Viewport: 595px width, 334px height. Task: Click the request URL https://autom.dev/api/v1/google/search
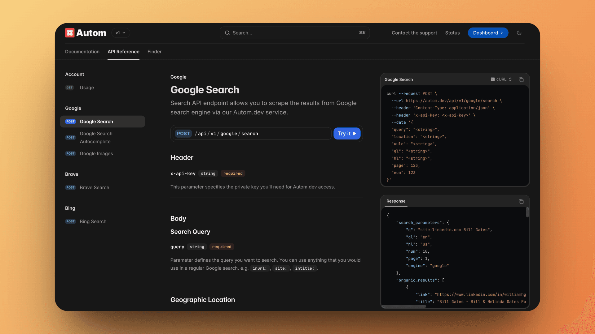click(x=451, y=101)
